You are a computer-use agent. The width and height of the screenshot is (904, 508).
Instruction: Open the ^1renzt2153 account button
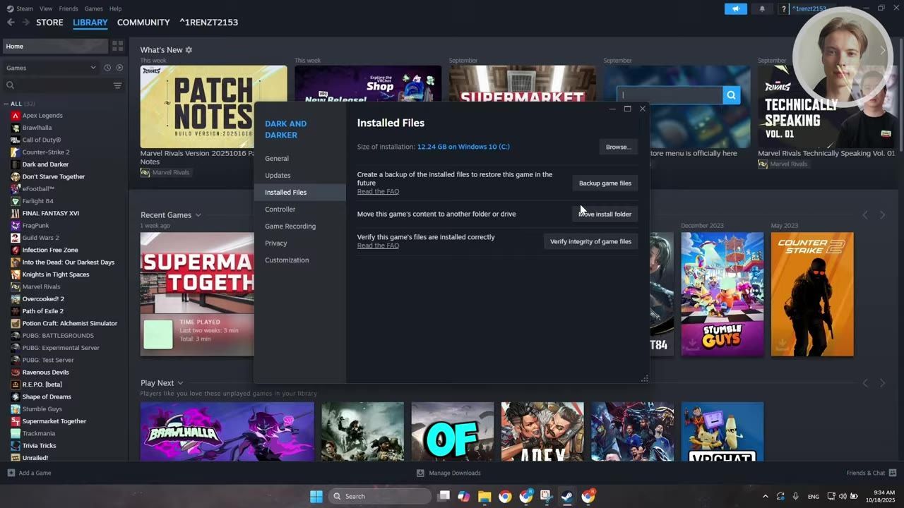pos(809,9)
